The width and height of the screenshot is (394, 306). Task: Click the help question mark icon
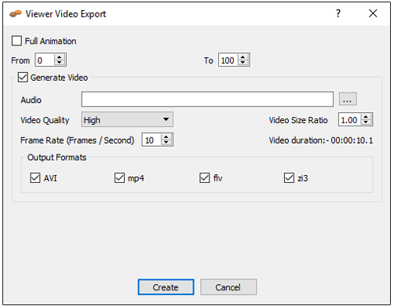[x=338, y=13]
